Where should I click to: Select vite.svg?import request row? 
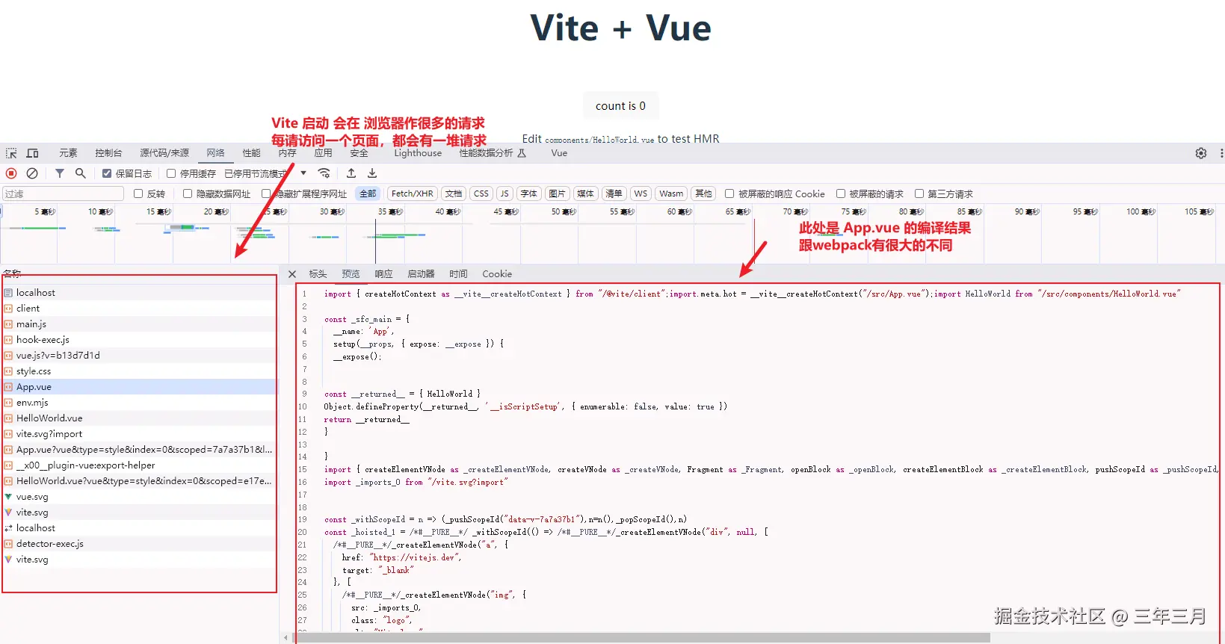138,434
